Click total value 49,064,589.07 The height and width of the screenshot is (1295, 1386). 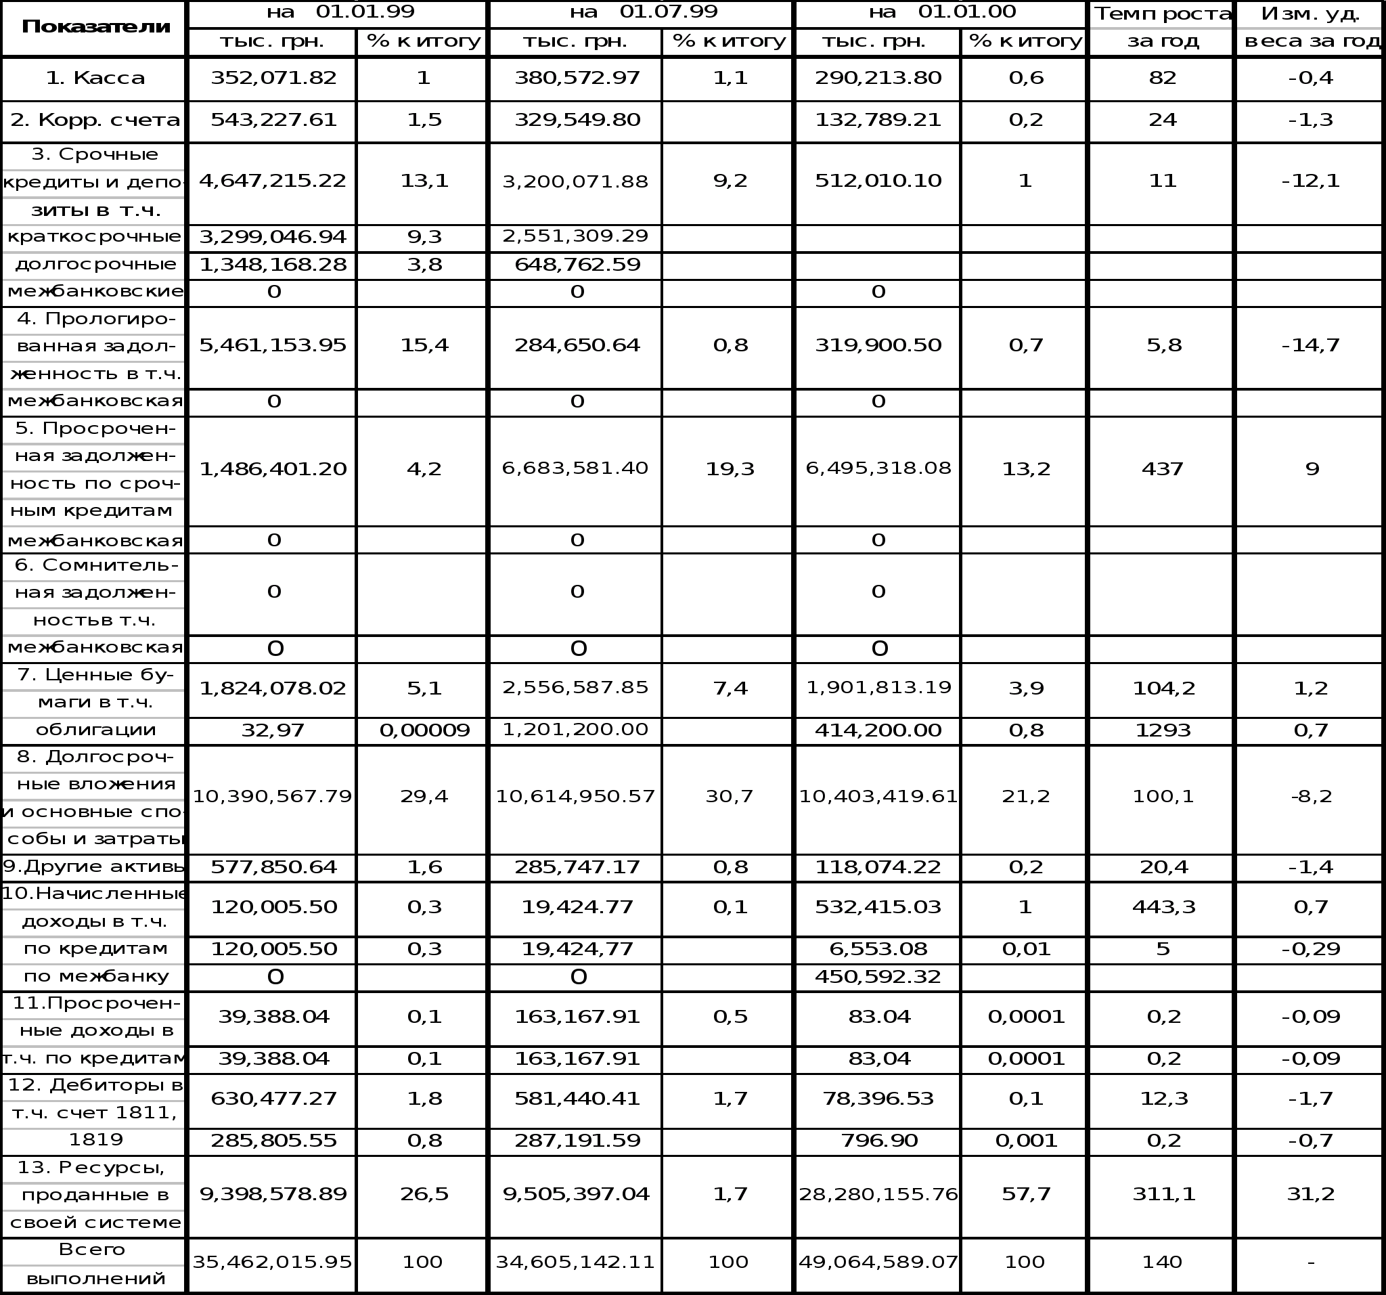coord(878,1263)
